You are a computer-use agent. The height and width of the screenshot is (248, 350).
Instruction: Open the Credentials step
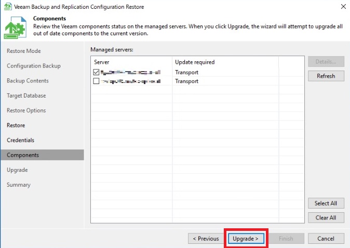[21, 140]
